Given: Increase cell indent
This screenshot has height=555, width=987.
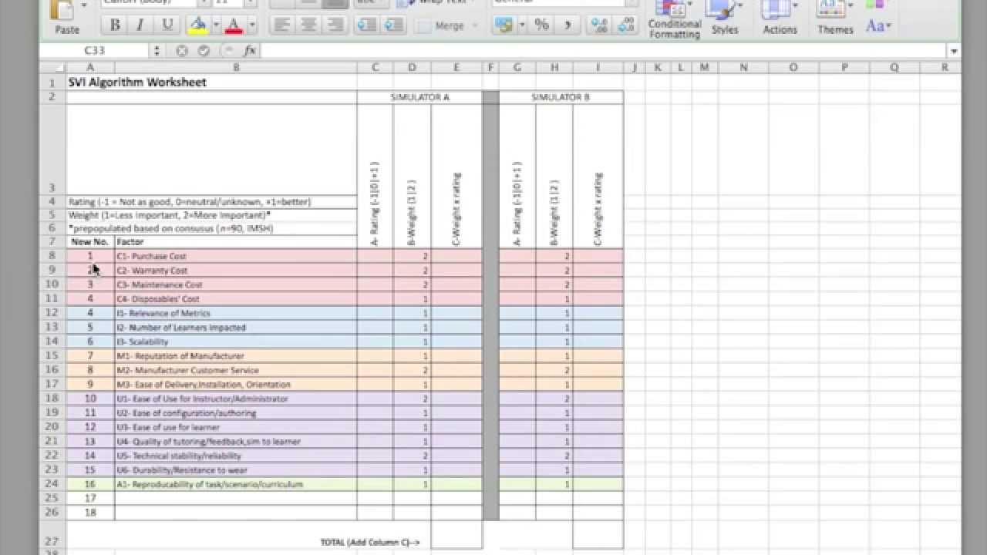Looking at the screenshot, I should click(x=393, y=25).
